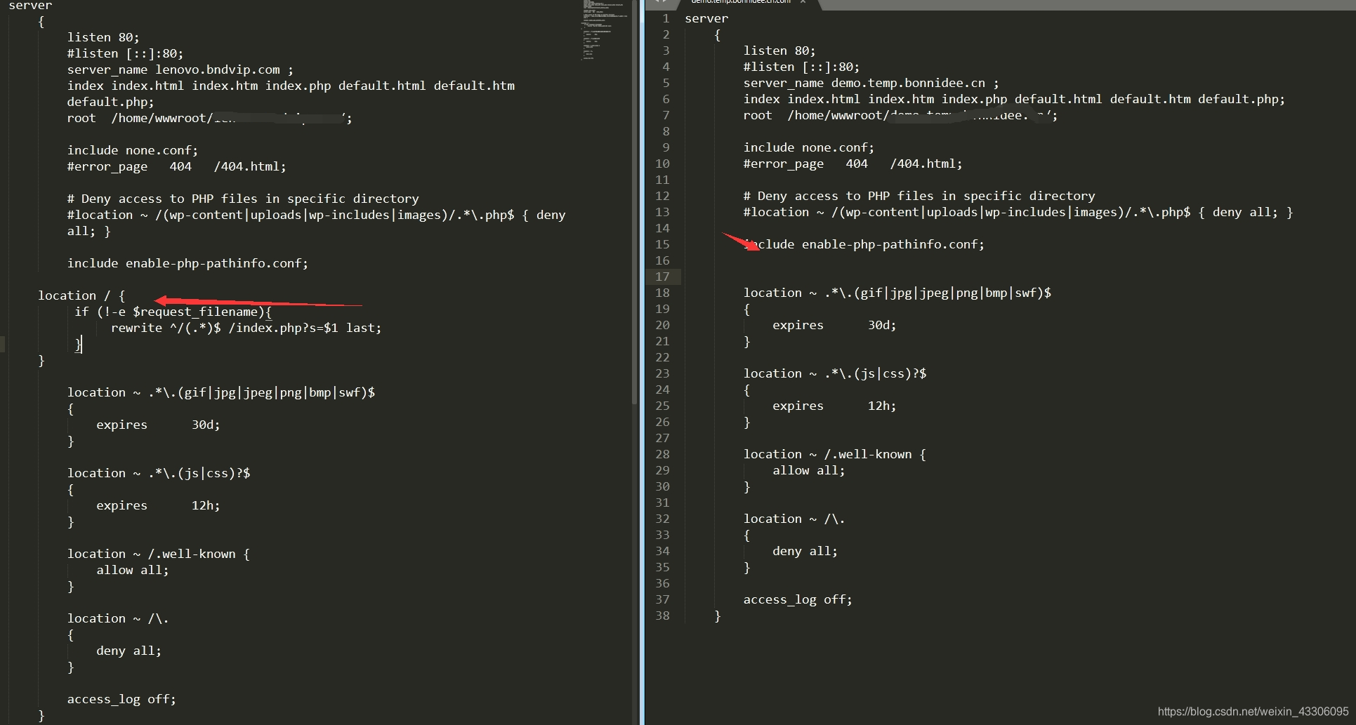Click 'server_name lenovo.bndvip.com ;' line

click(180, 69)
